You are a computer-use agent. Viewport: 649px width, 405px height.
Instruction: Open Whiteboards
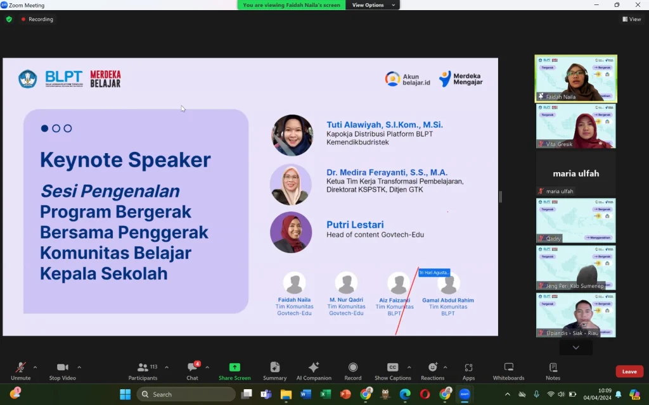coord(508,371)
